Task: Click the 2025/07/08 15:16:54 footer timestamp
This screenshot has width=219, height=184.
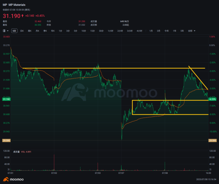Action: [206, 179]
